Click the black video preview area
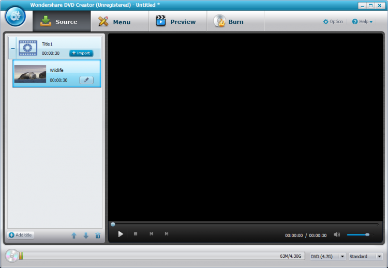 click(245, 127)
